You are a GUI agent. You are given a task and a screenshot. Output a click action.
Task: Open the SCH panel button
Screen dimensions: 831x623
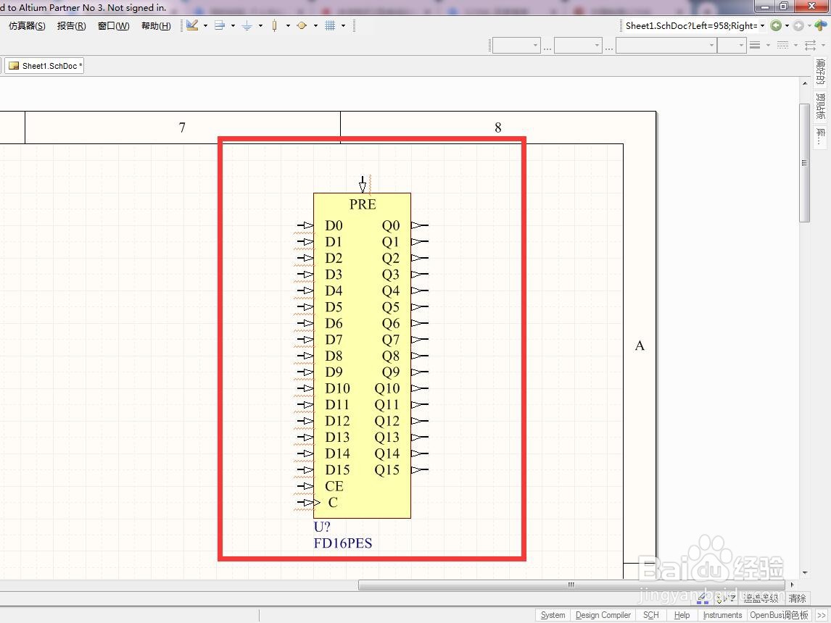(651, 615)
